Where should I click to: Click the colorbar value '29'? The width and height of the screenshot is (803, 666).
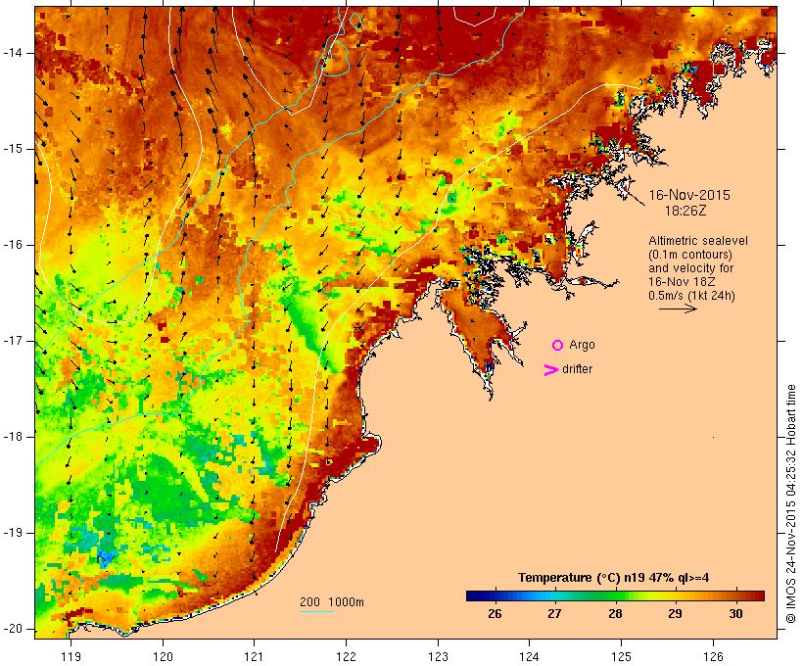click(x=675, y=613)
